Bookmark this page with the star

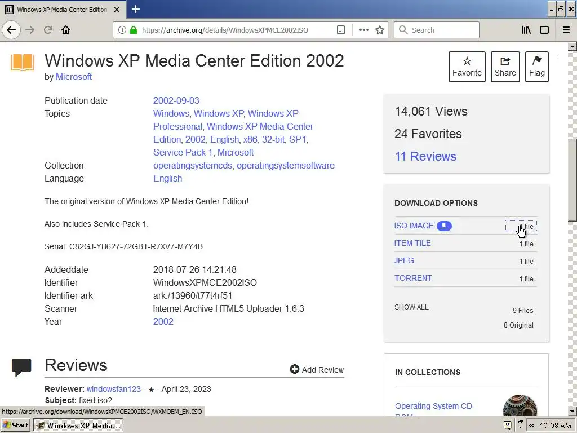pyautogui.click(x=380, y=30)
